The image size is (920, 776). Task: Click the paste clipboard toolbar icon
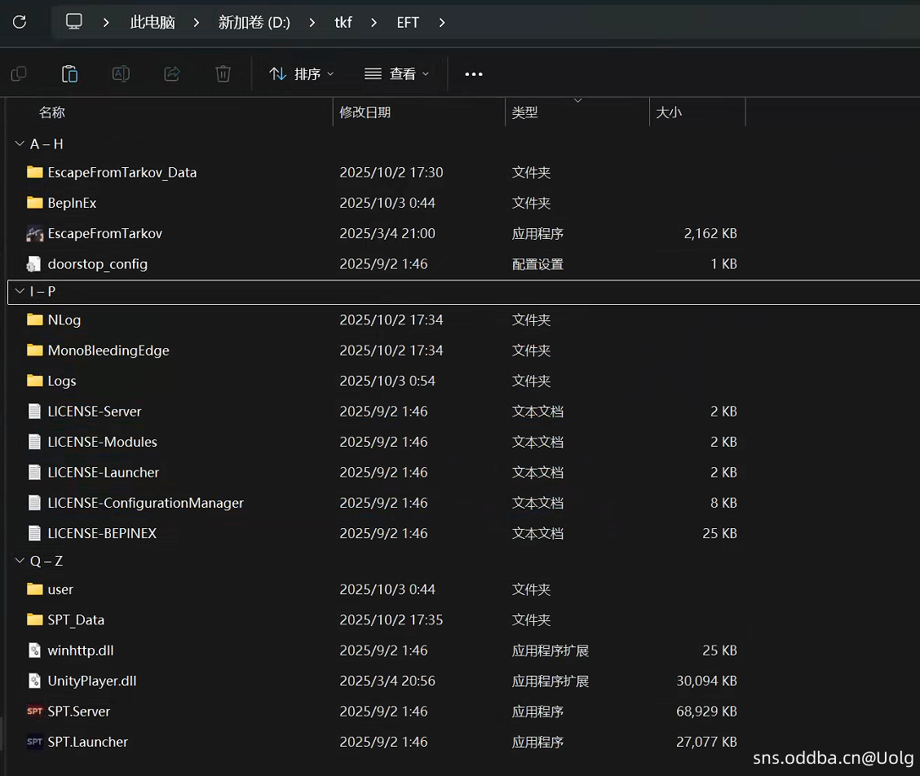(x=70, y=74)
